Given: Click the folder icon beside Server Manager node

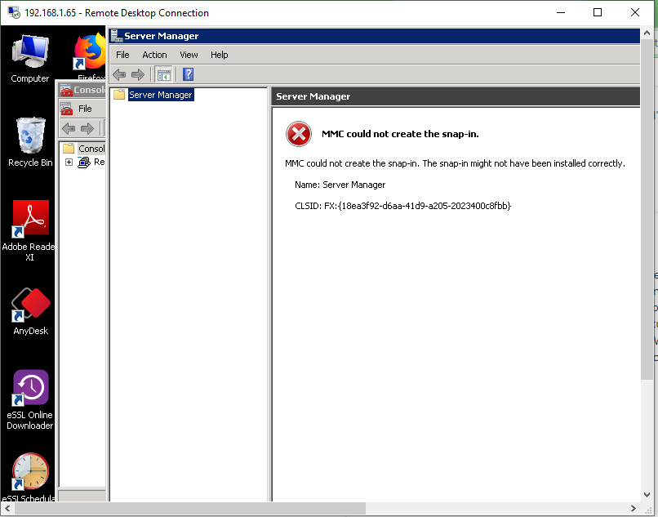Looking at the screenshot, I should pyautogui.click(x=119, y=95).
